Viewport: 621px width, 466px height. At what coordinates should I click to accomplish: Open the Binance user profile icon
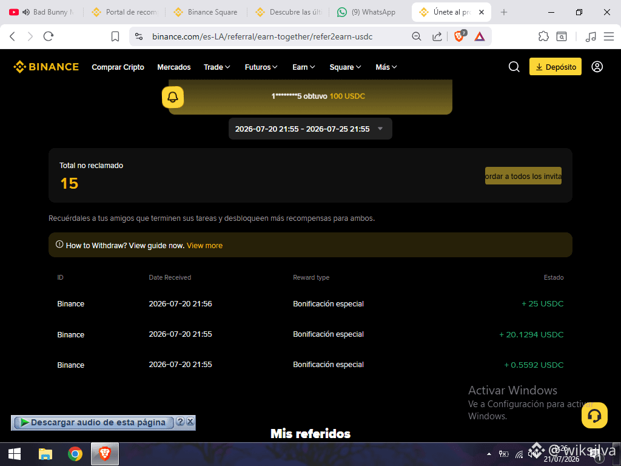pos(597,67)
